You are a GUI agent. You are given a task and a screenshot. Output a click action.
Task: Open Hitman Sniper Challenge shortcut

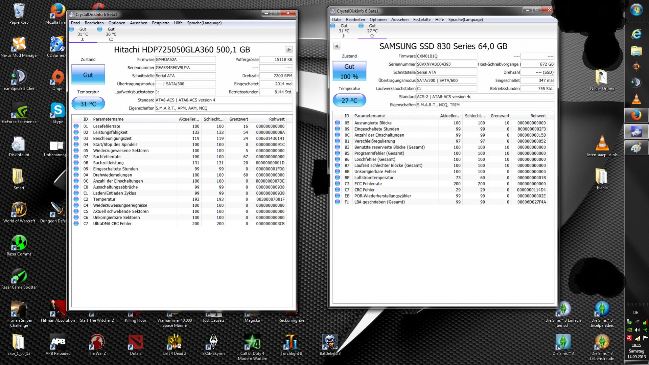click(19, 314)
